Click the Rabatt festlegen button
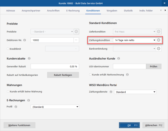 coord(63,75)
